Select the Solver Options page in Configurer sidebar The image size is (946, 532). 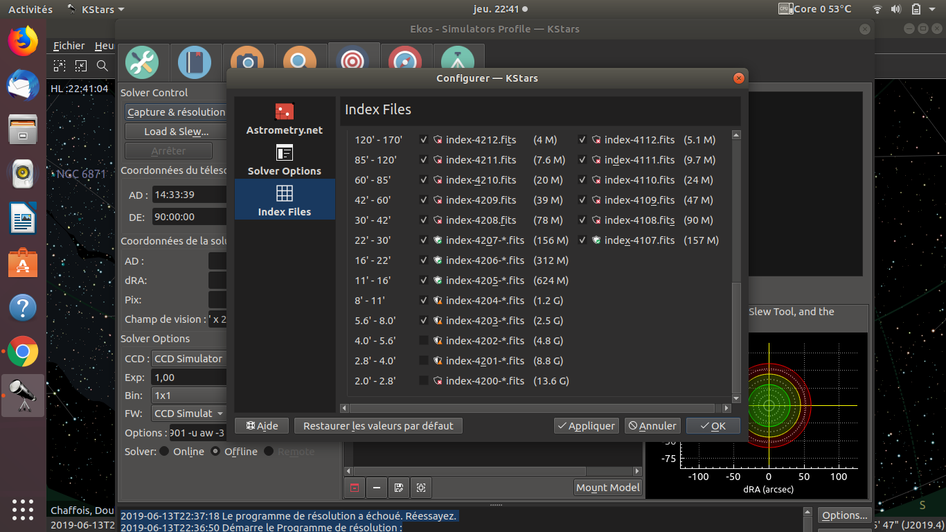pyautogui.click(x=285, y=159)
